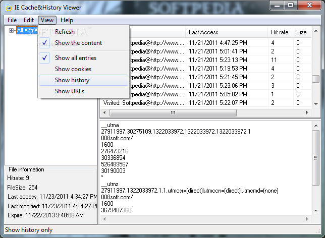
Task: Click the entry list's vertical scrollbar thumb
Action: coord(316,79)
